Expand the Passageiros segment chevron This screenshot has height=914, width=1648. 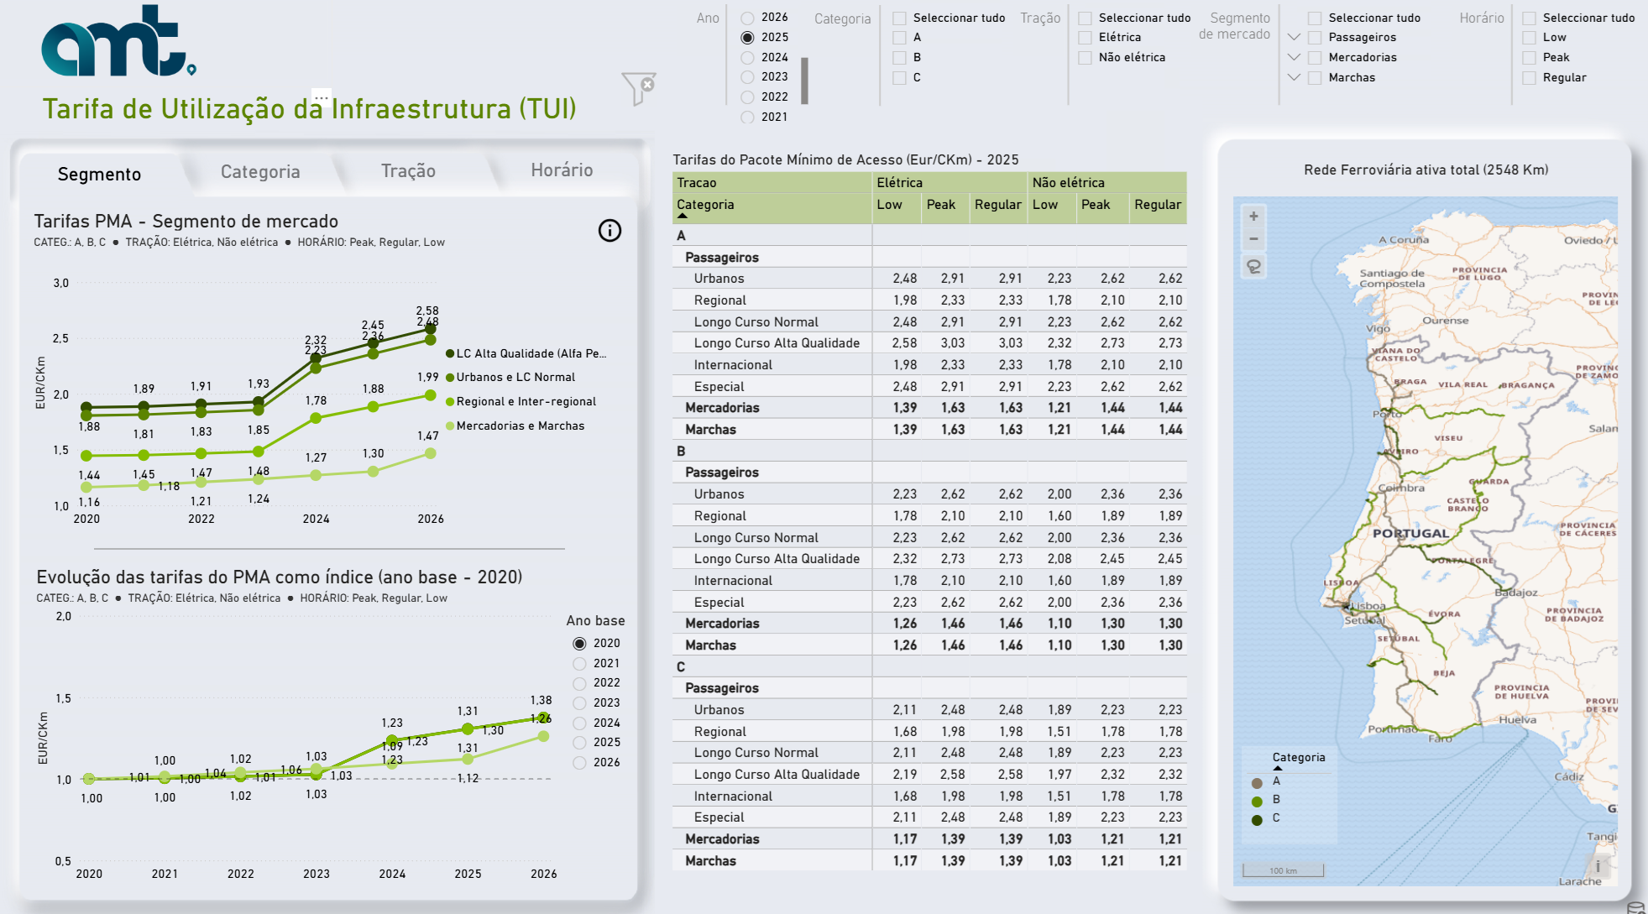[x=1294, y=37]
